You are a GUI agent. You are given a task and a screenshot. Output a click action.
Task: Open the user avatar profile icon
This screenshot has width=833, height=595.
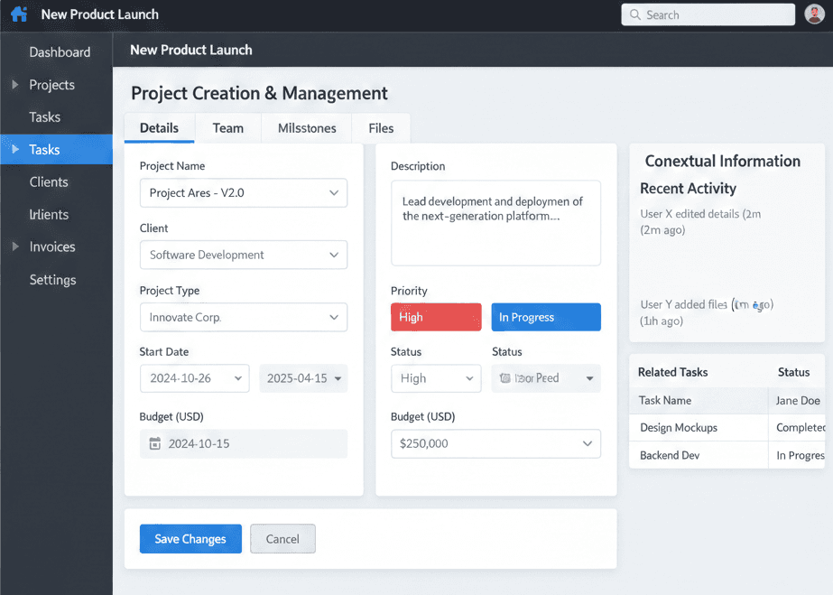813,14
